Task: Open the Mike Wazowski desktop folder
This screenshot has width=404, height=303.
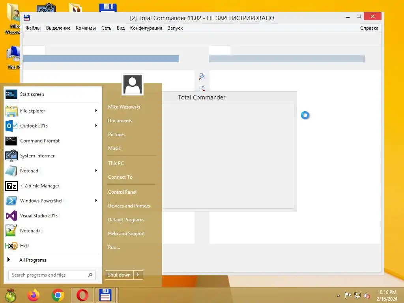Action: click(x=12, y=19)
